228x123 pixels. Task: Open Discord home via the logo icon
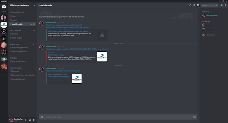tap(4, 7)
